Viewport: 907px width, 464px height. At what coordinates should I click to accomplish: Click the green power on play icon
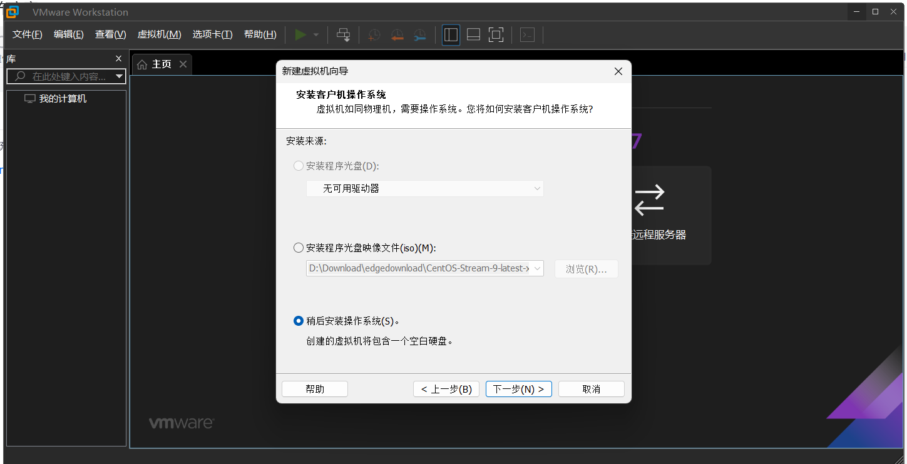300,35
